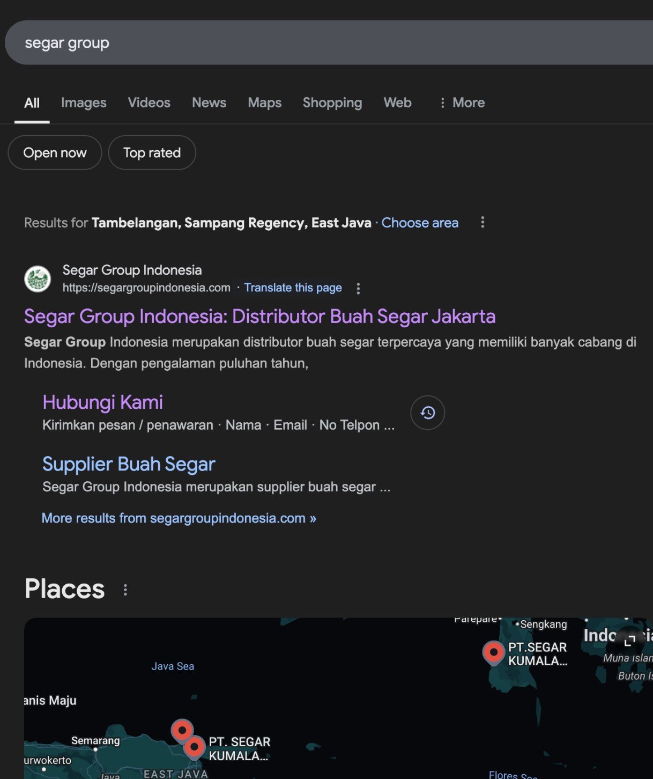Click the Sengkang label on the map
This screenshot has height=779, width=653.
(544, 624)
